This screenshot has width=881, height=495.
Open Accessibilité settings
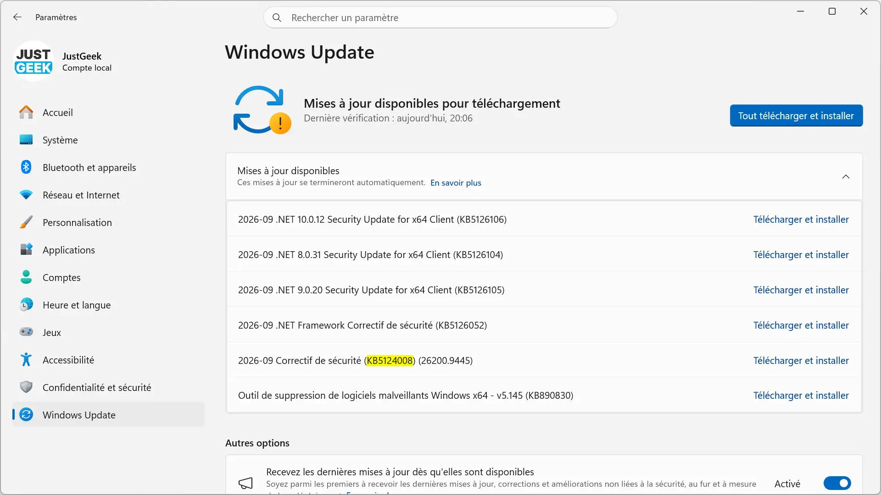click(x=108, y=360)
